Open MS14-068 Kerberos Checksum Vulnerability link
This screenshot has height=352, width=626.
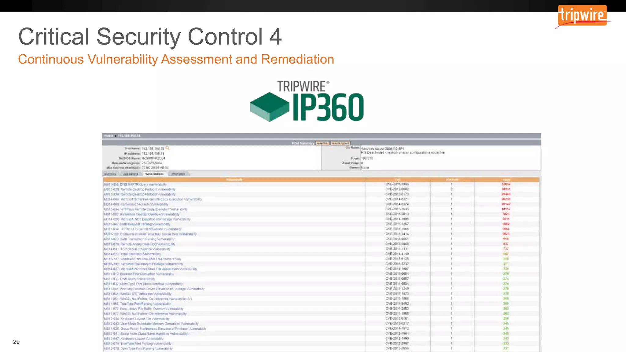point(136,204)
